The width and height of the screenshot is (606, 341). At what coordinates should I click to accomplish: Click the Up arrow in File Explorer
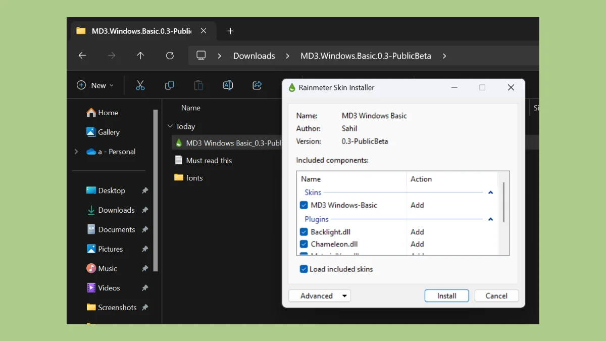[140, 56]
